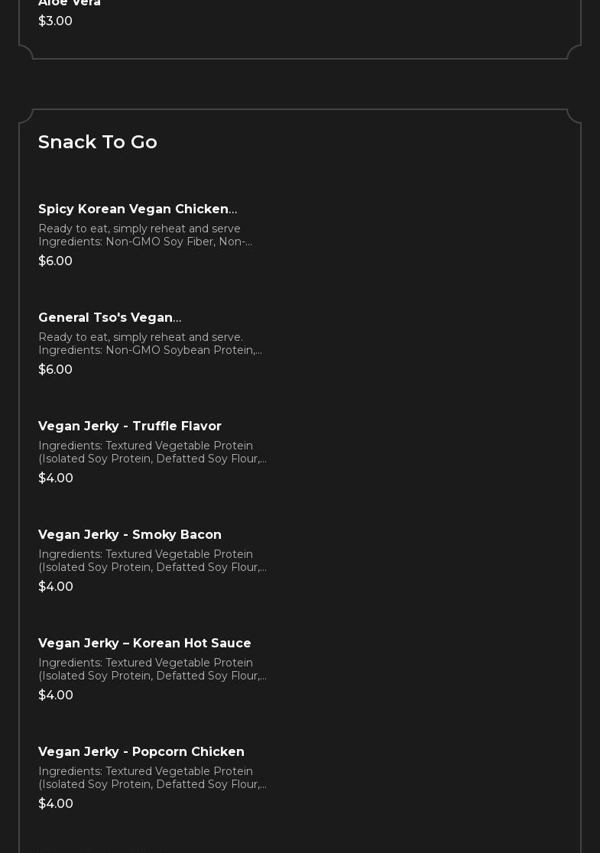
Task: Open Vegan Jerky - Popcorn Chicken
Action: click(x=141, y=751)
